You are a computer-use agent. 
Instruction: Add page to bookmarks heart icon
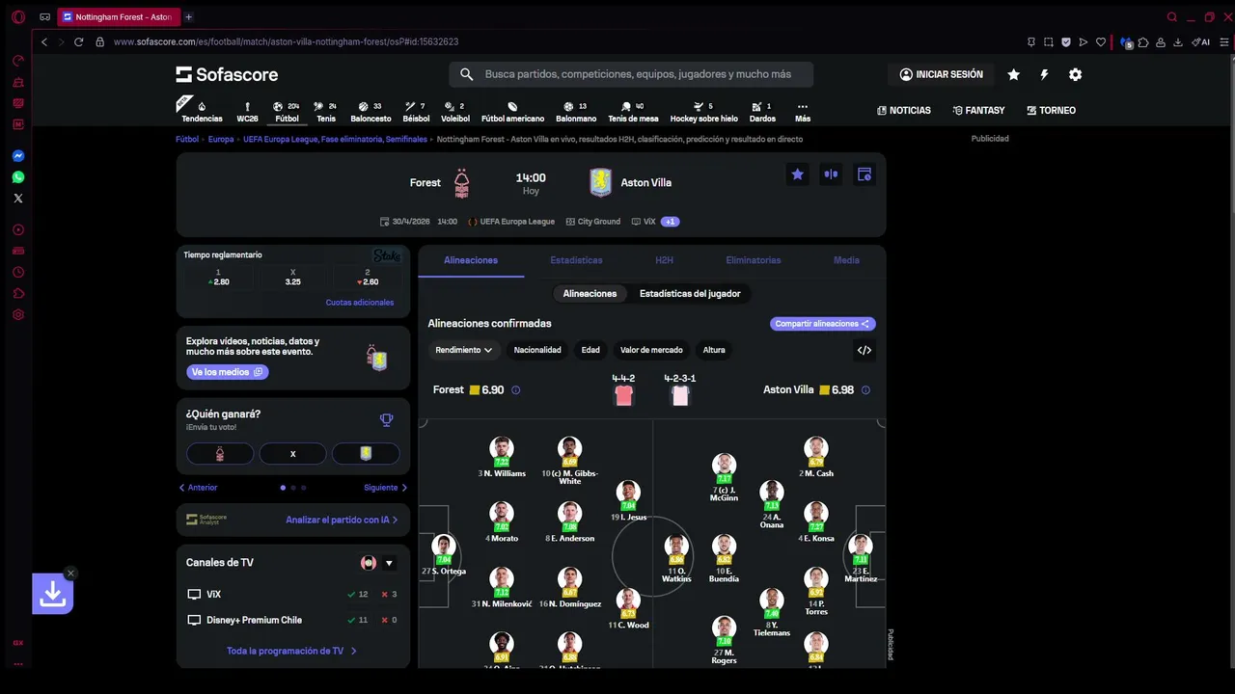click(x=1100, y=42)
